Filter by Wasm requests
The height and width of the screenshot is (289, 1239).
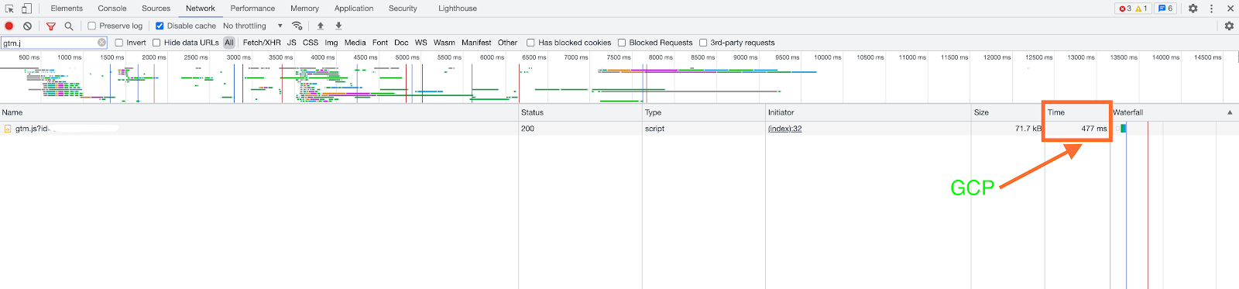(444, 43)
